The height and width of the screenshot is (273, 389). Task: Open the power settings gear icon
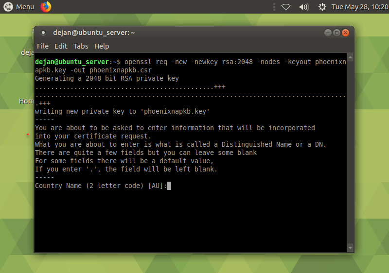pos(322,7)
